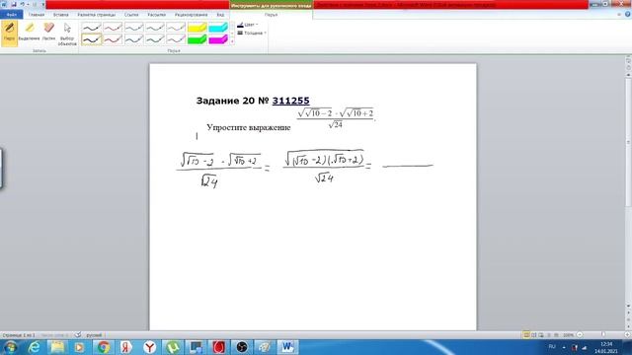Image resolution: width=632 pixels, height=355 pixels.
Task: Open the Цвет color dropdown
Action: click(x=248, y=25)
